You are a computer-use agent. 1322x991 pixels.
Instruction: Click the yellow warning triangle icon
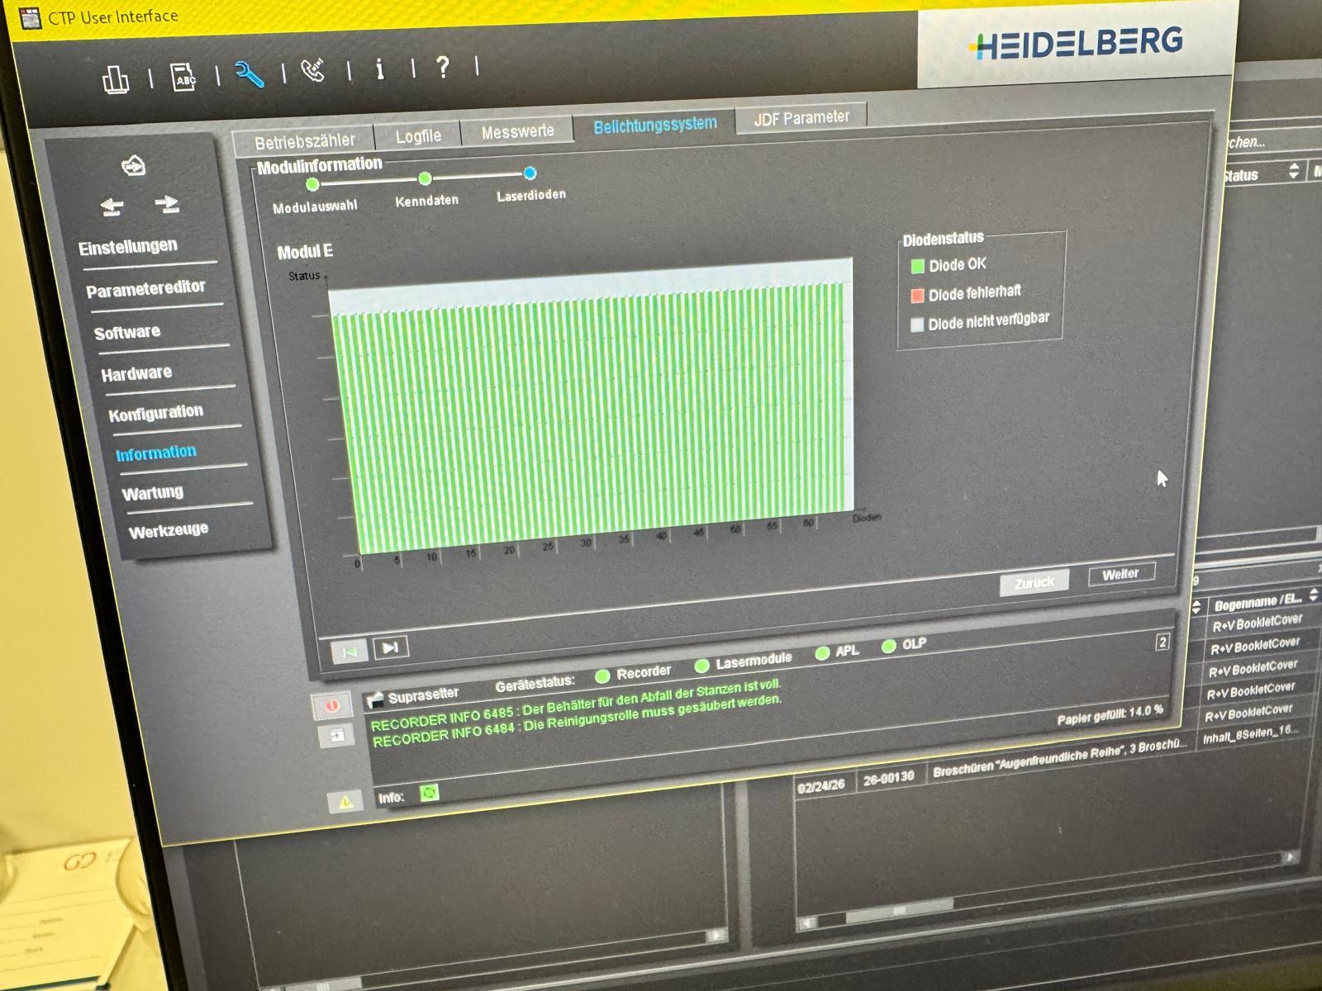pyautogui.click(x=345, y=802)
